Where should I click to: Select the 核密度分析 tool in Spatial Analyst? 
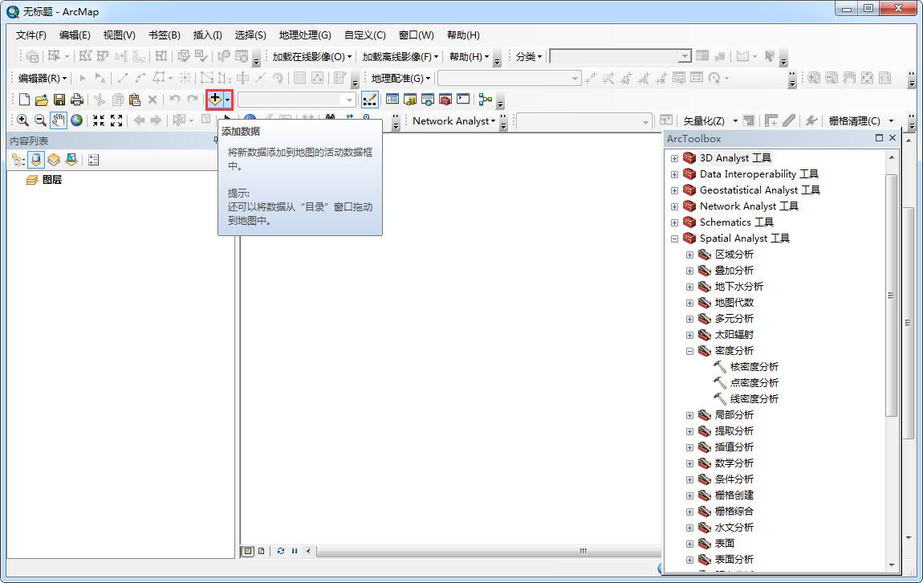pos(753,366)
